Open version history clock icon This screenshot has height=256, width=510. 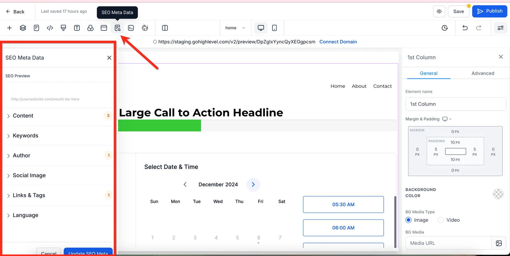[445, 28]
